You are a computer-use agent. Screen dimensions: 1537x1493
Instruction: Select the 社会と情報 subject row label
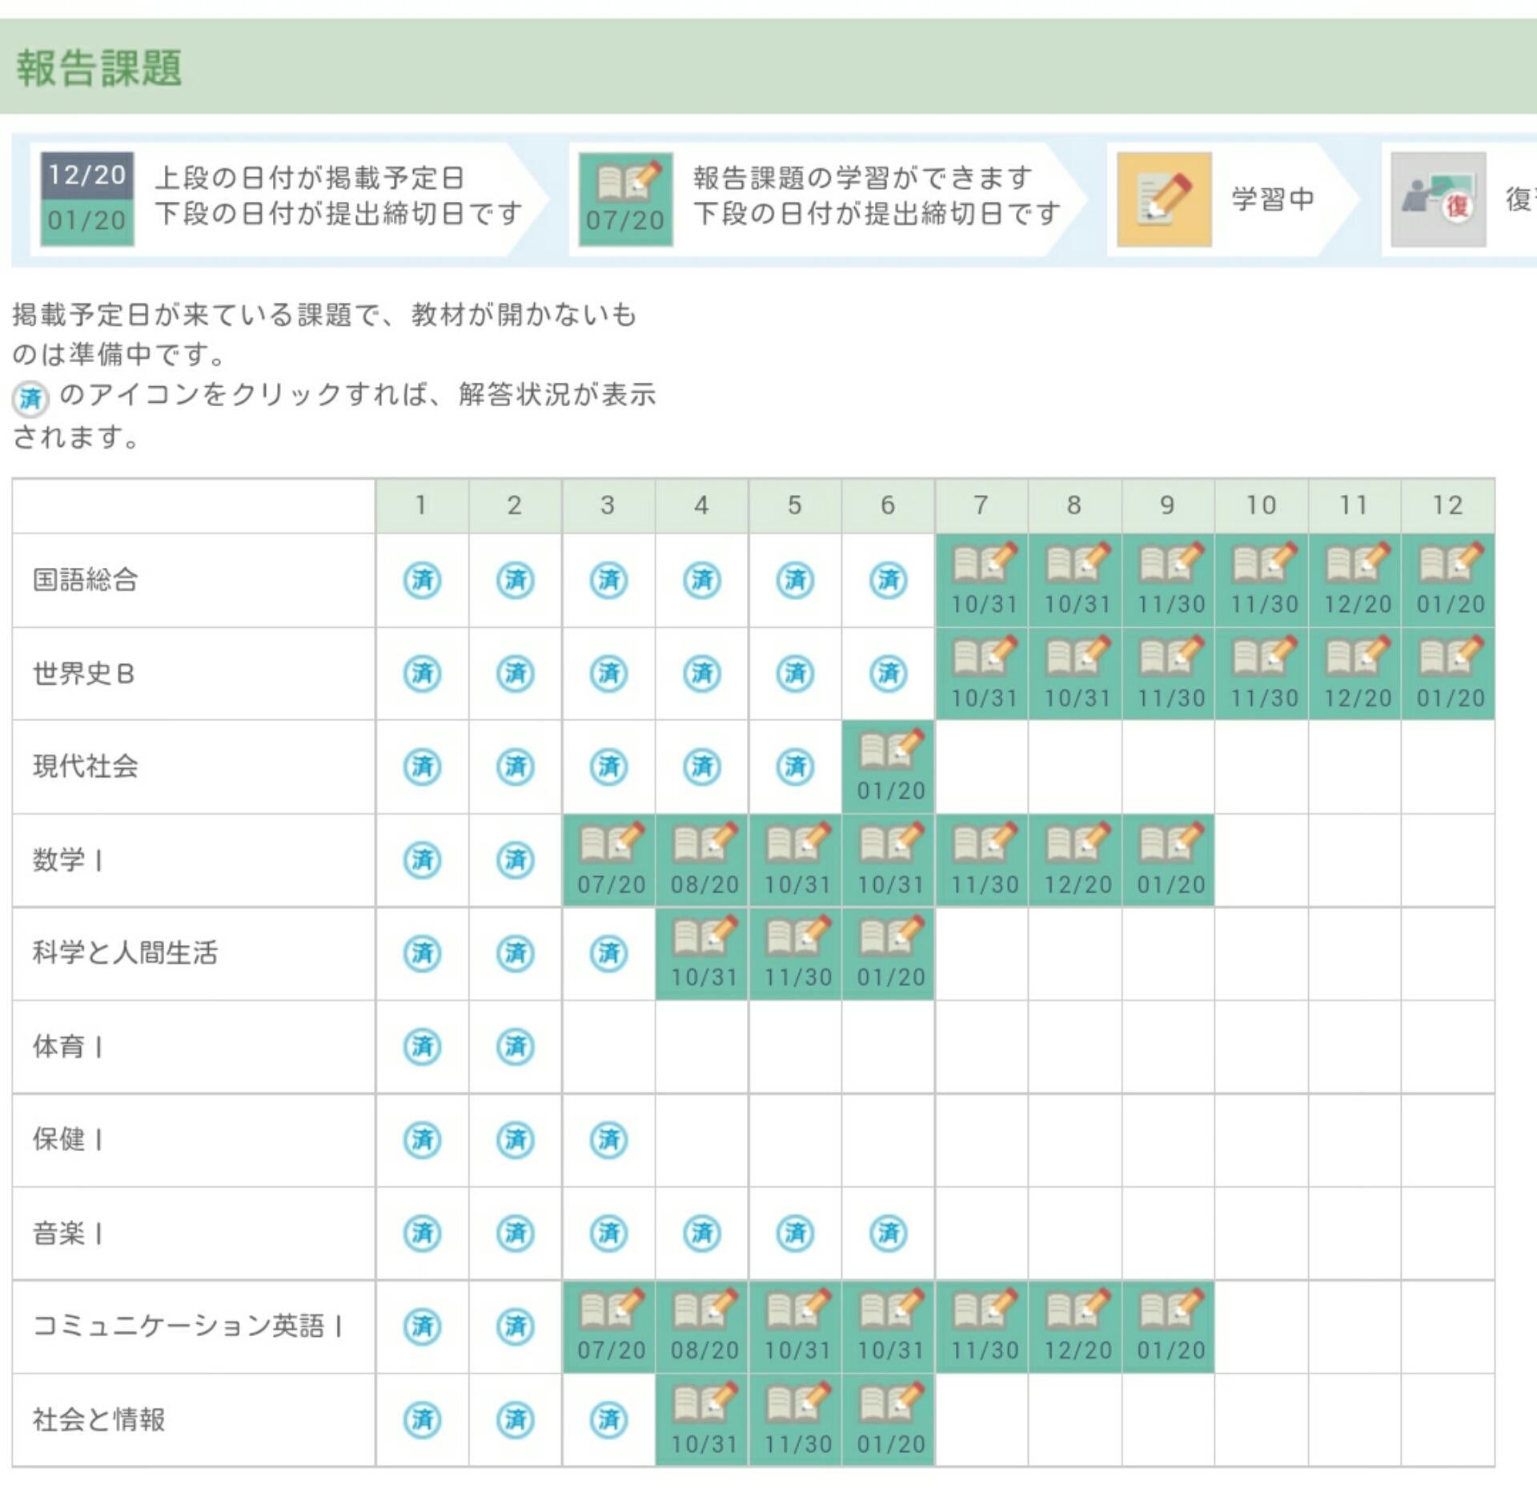[x=98, y=1420]
